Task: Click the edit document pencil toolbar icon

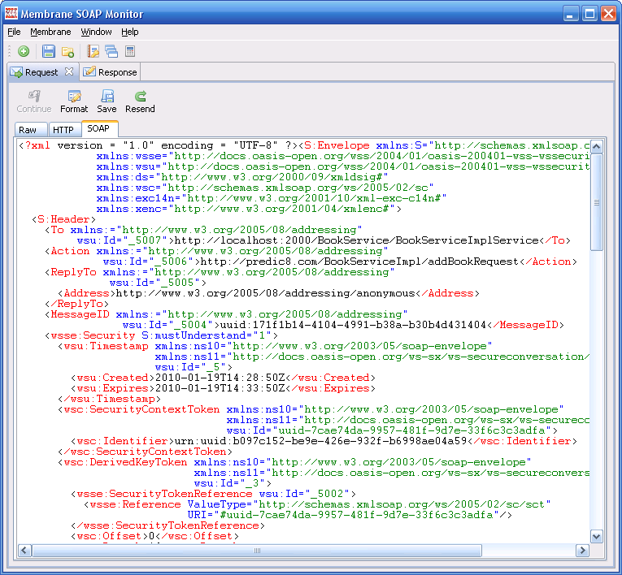Action: [x=93, y=51]
